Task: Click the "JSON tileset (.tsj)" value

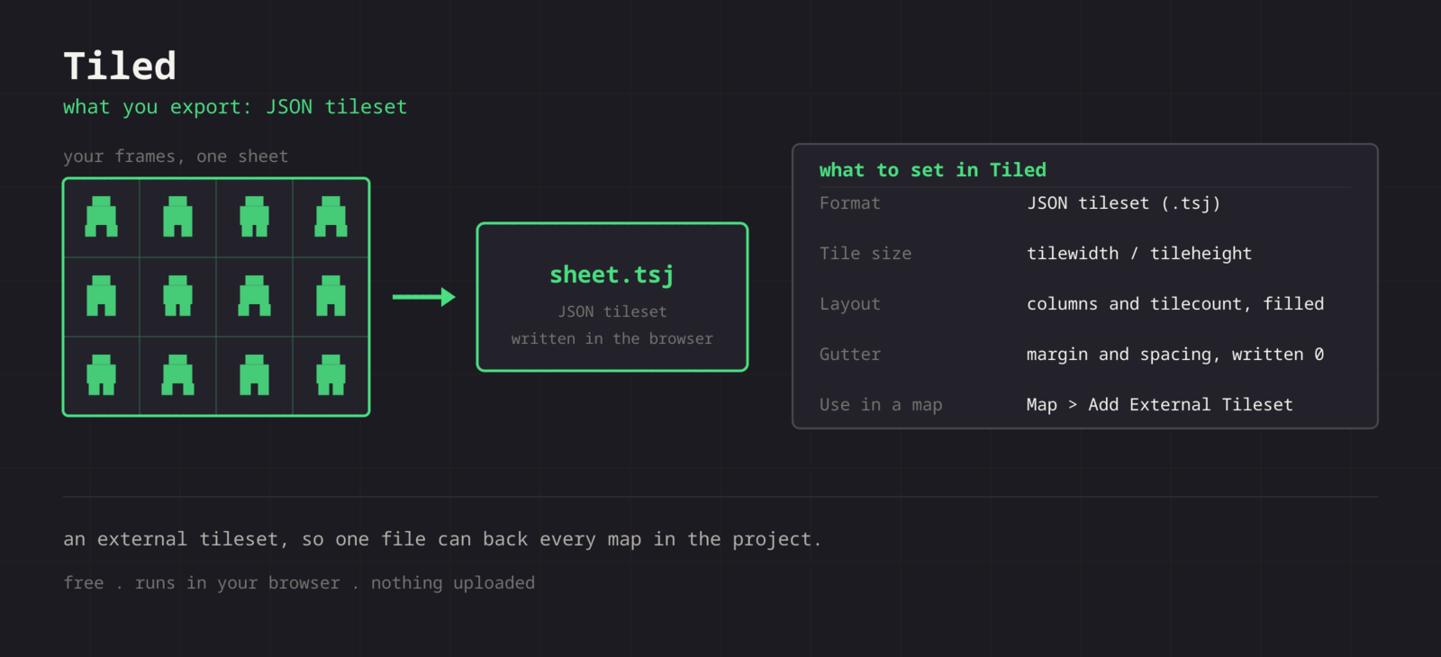Action: (1124, 203)
